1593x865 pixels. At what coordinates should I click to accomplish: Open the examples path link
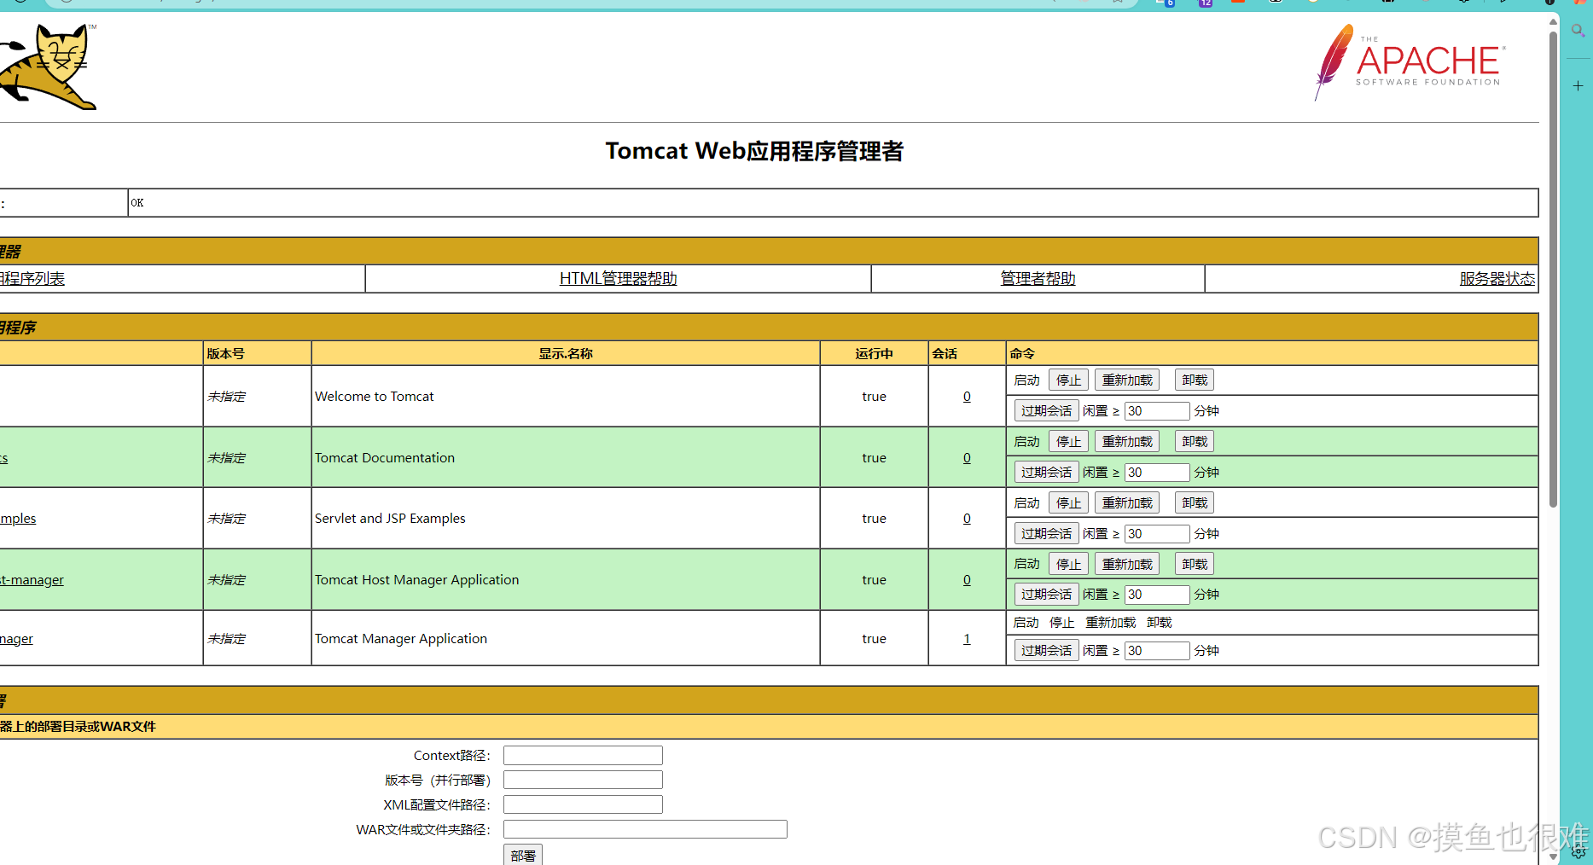point(18,519)
